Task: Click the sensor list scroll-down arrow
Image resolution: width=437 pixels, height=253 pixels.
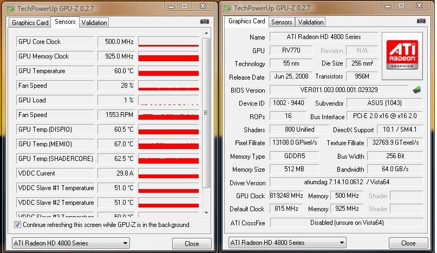Action: click(206, 212)
